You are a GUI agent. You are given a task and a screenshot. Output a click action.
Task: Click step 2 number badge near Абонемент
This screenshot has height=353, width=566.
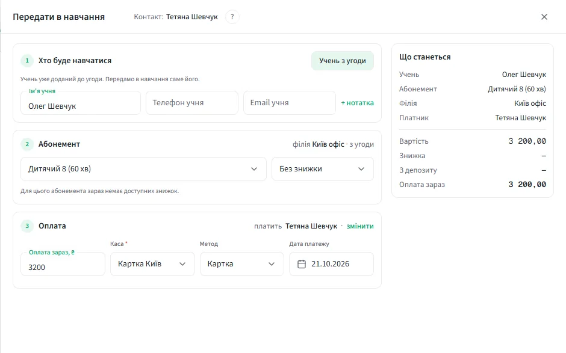pos(27,144)
